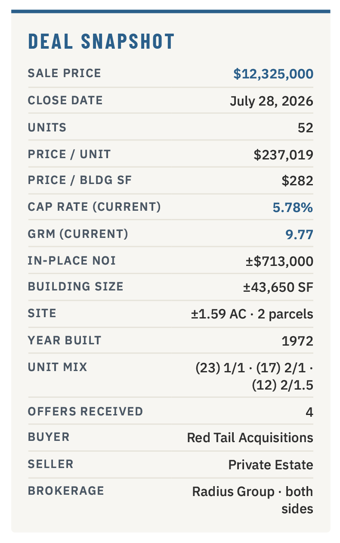Click the site acreage and parcels value

pyautogui.click(x=252, y=314)
